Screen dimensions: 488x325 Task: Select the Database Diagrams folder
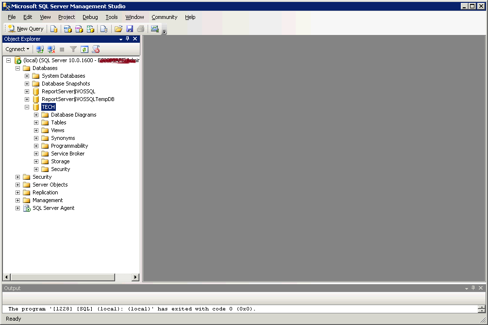[73, 115]
